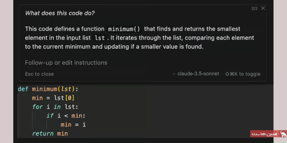Screen dimensions: 287x143
Task: Click the elephant logo in red watermark
Action: tap(283, 134)
